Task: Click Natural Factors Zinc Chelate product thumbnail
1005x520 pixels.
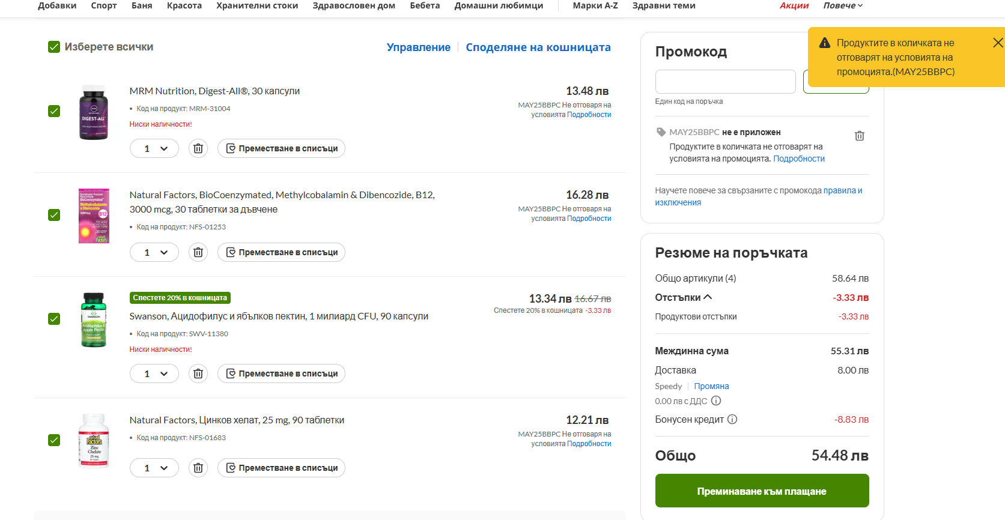Action: pos(94,440)
